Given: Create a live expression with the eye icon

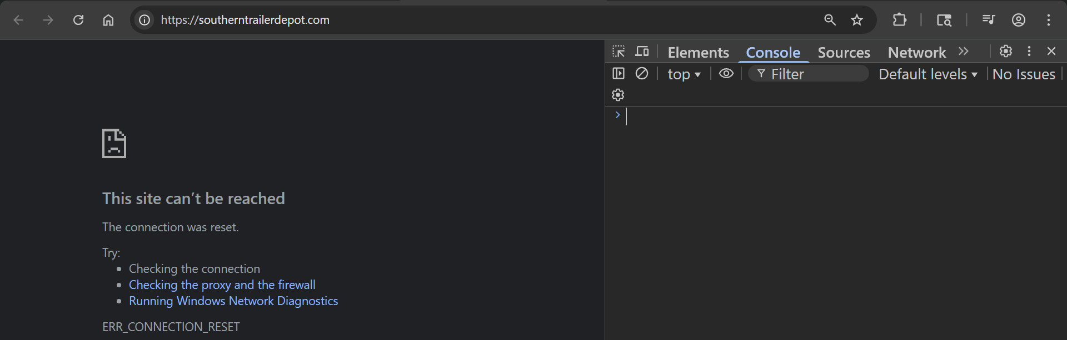Looking at the screenshot, I should 726,73.
